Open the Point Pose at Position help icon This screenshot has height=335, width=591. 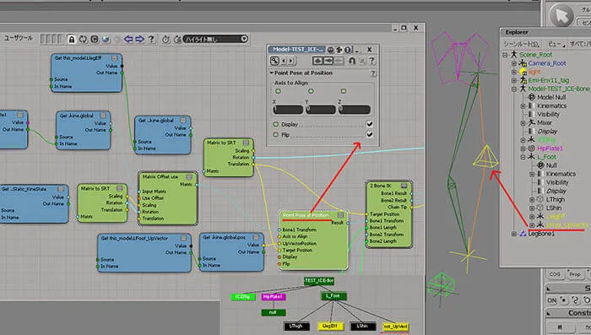click(373, 73)
